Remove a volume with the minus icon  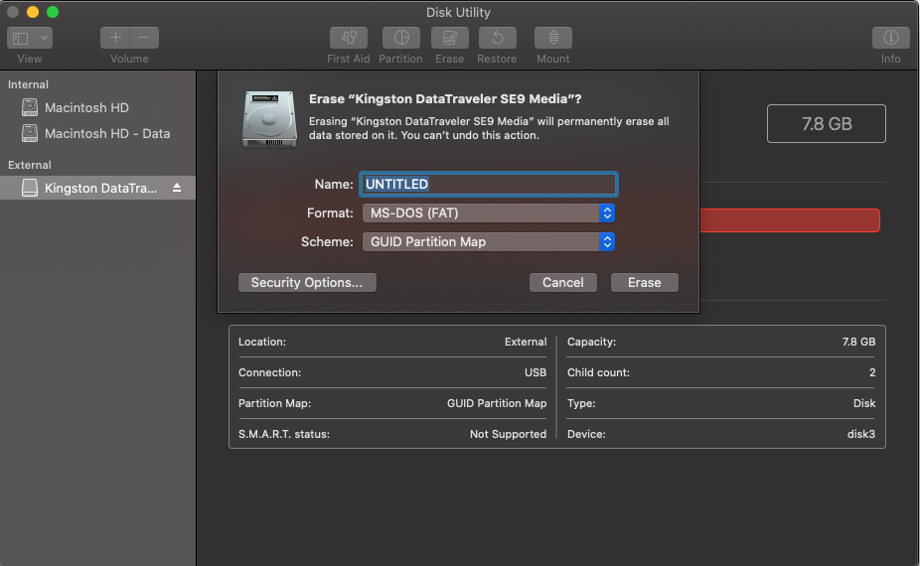point(144,38)
